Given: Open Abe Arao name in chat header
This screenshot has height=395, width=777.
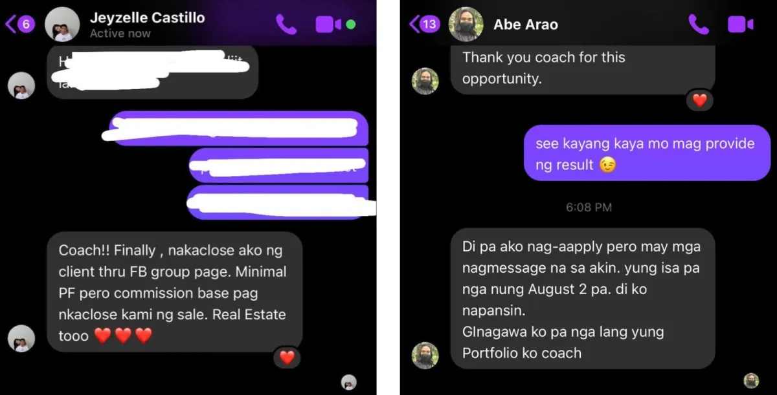Looking at the screenshot, I should point(526,25).
